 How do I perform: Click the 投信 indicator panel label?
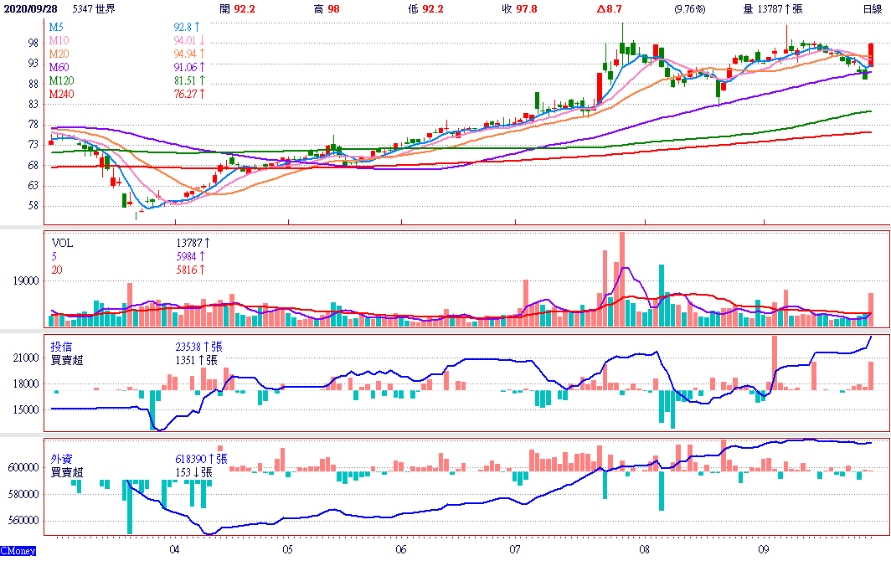point(62,347)
